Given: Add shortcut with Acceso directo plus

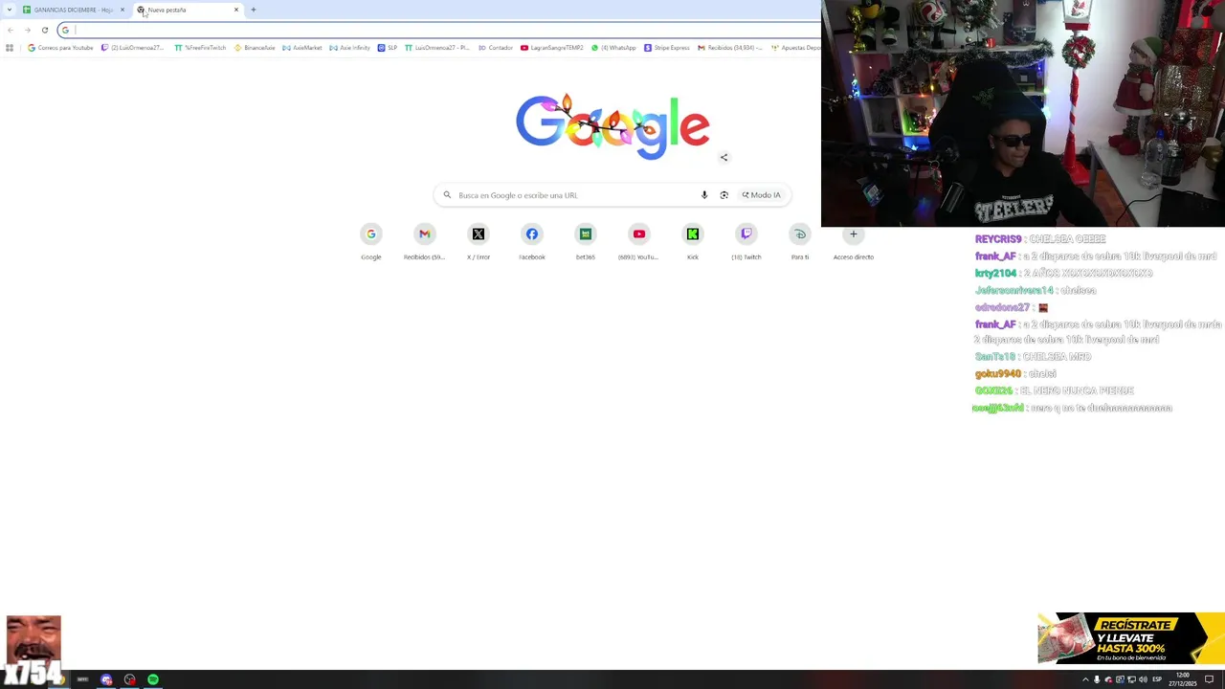Looking at the screenshot, I should [854, 241].
